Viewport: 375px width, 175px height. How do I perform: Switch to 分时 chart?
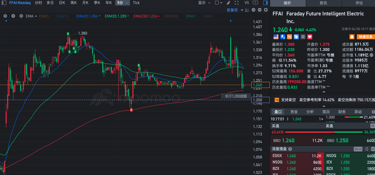(38, 3)
